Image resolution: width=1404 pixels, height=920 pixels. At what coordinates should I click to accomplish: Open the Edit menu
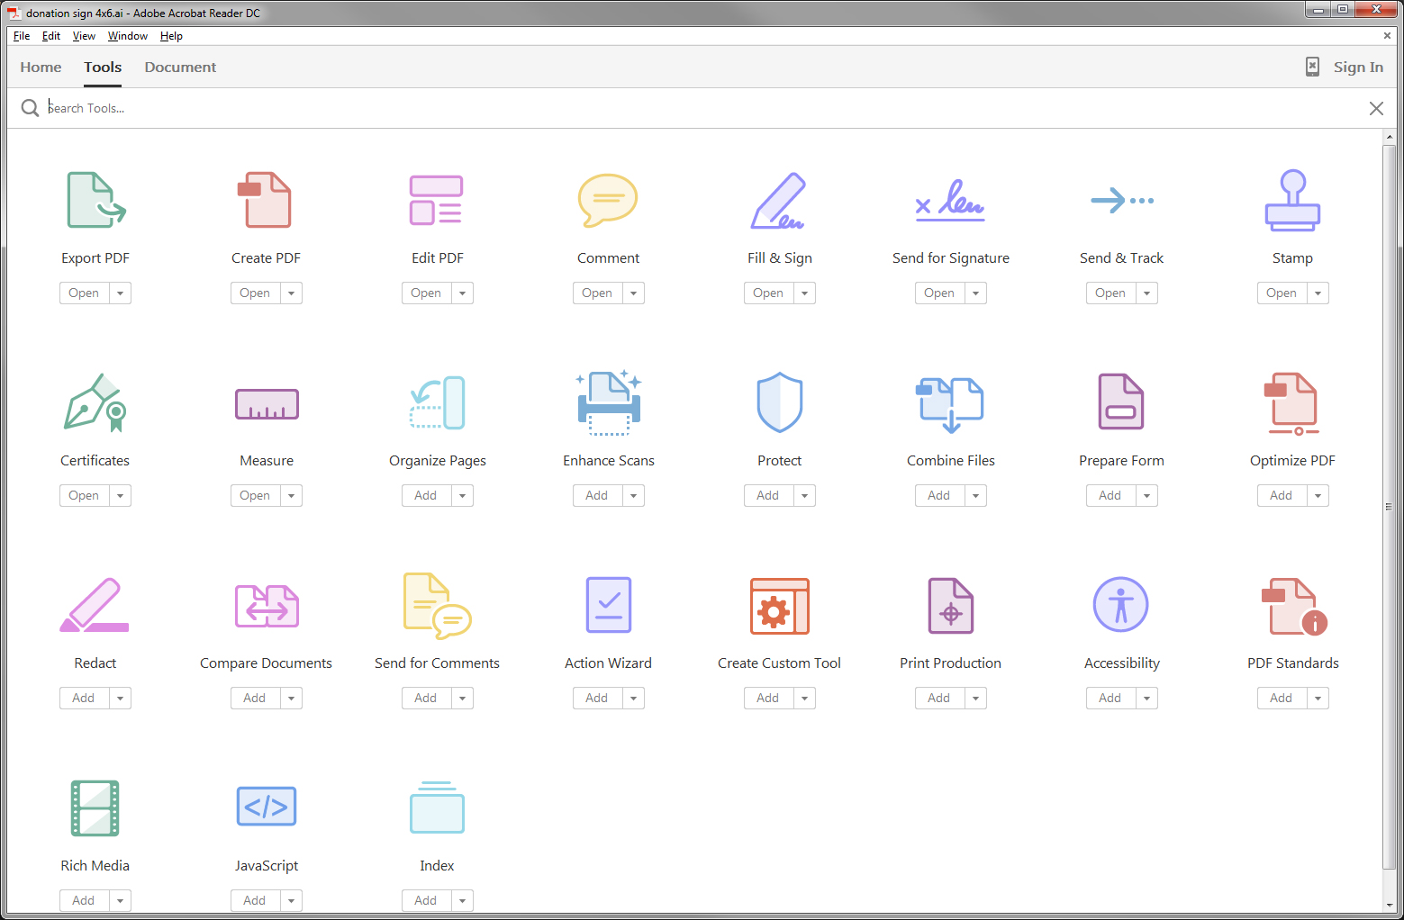50,36
